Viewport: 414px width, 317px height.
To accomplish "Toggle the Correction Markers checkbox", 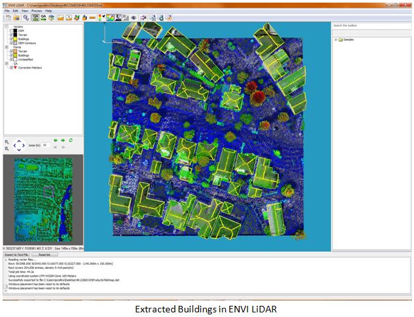I will click(12, 68).
